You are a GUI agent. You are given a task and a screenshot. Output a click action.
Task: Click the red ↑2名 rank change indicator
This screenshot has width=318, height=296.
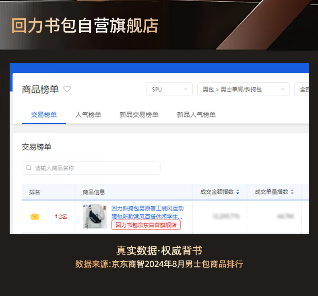click(x=61, y=217)
